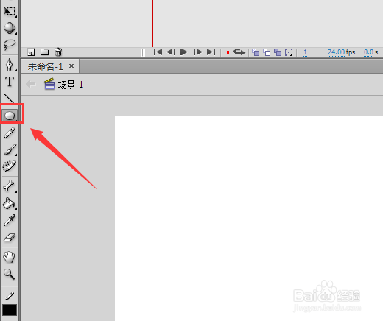The width and height of the screenshot is (383, 321).
Task: Select the Paint Bucket tool
Action: [10, 203]
